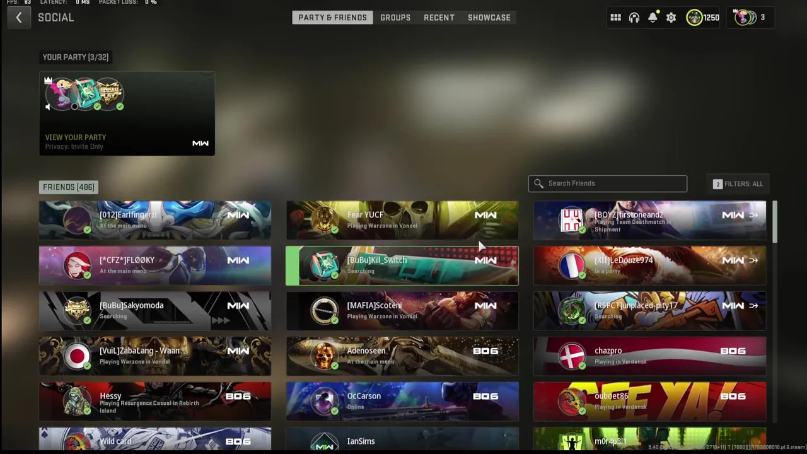
Task: Click the muted speaker icon in the party panel
Action: coord(48,107)
